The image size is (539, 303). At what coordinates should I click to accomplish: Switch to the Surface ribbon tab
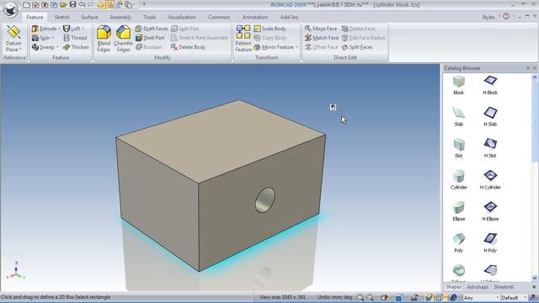pyautogui.click(x=89, y=17)
